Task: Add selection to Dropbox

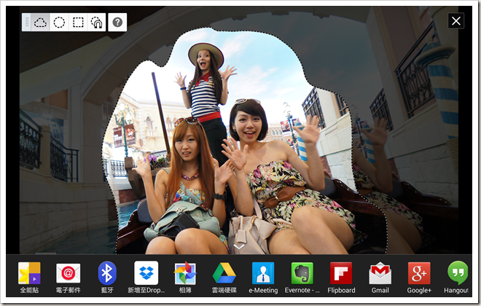Action: pos(146,277)
